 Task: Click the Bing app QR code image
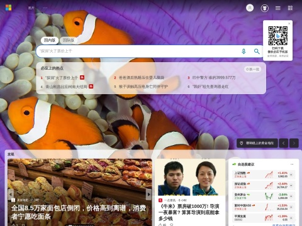[x=278, y=36]
